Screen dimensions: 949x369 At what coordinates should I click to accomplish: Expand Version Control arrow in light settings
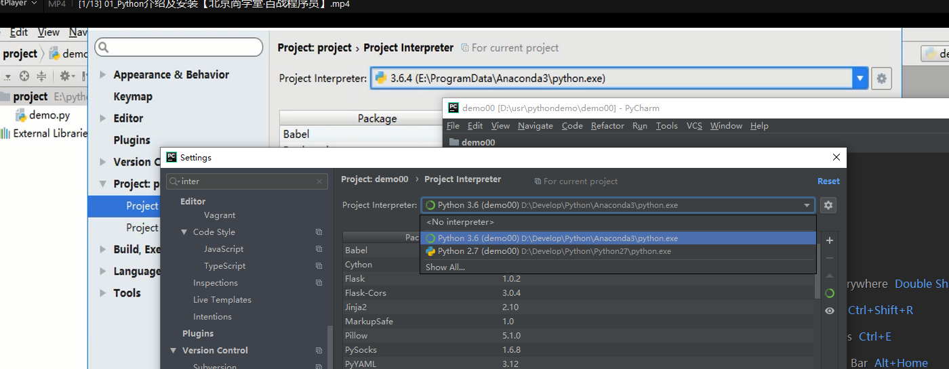103,162
